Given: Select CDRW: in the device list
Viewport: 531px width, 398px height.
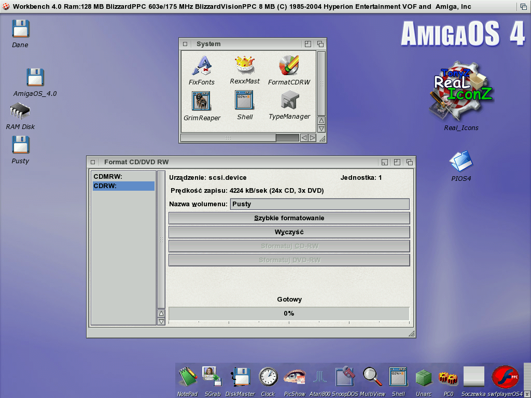Looking at the screenshot, I should tap(123, 186).
